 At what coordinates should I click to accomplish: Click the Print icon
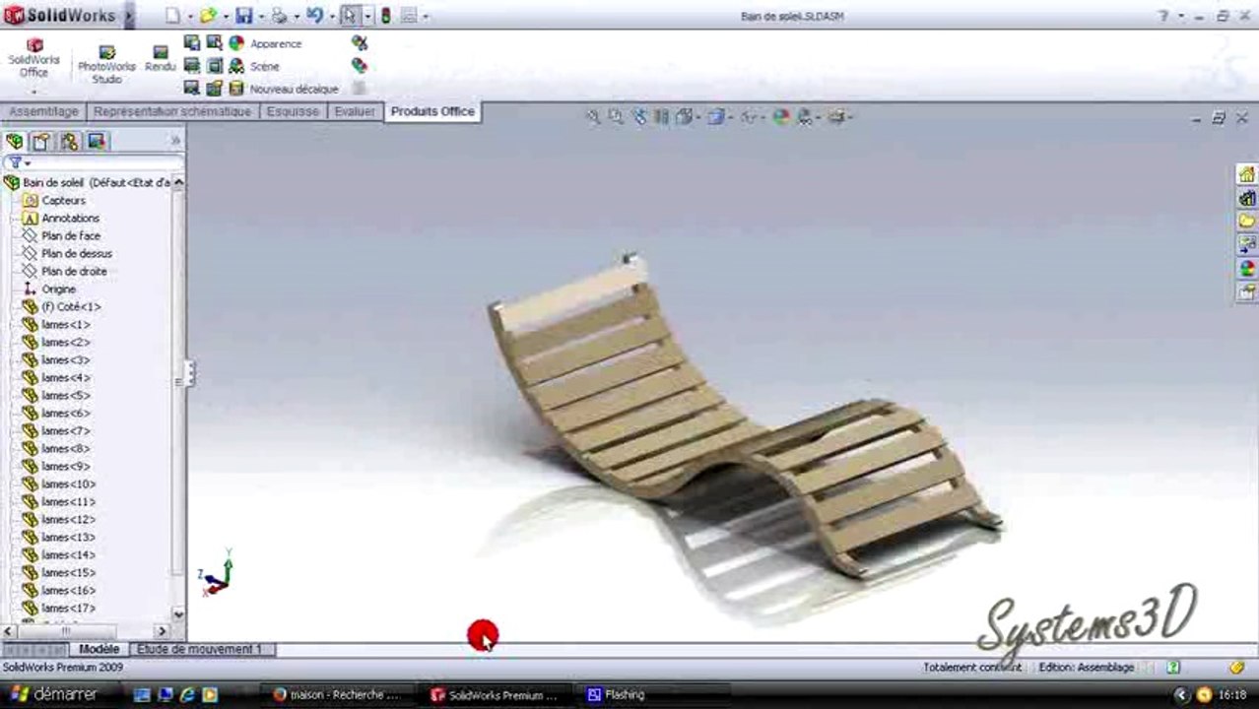coord(279,16)
